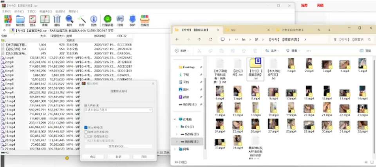Open the Commands menu in WinRAR
This screenshot has width=376, height=167.
[19, 11]
